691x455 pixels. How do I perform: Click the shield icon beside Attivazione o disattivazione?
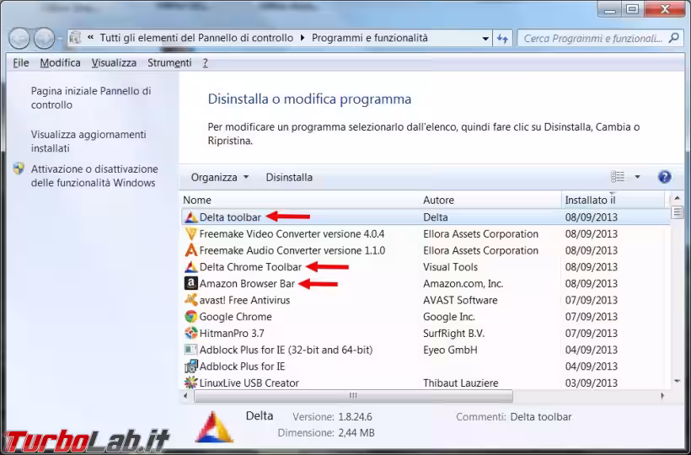19,169
